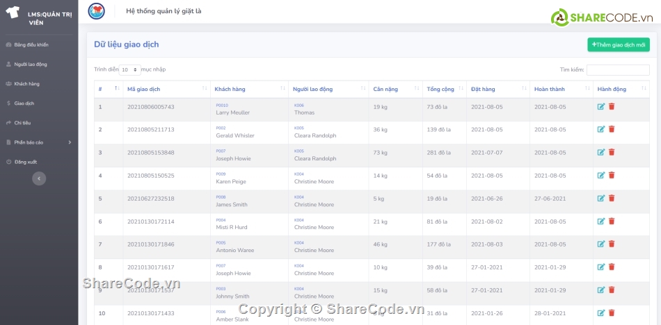The image size is (661, 325).
Task: Open the entries-per-page dropdown showing 10
Action: [x=129, y=70]
